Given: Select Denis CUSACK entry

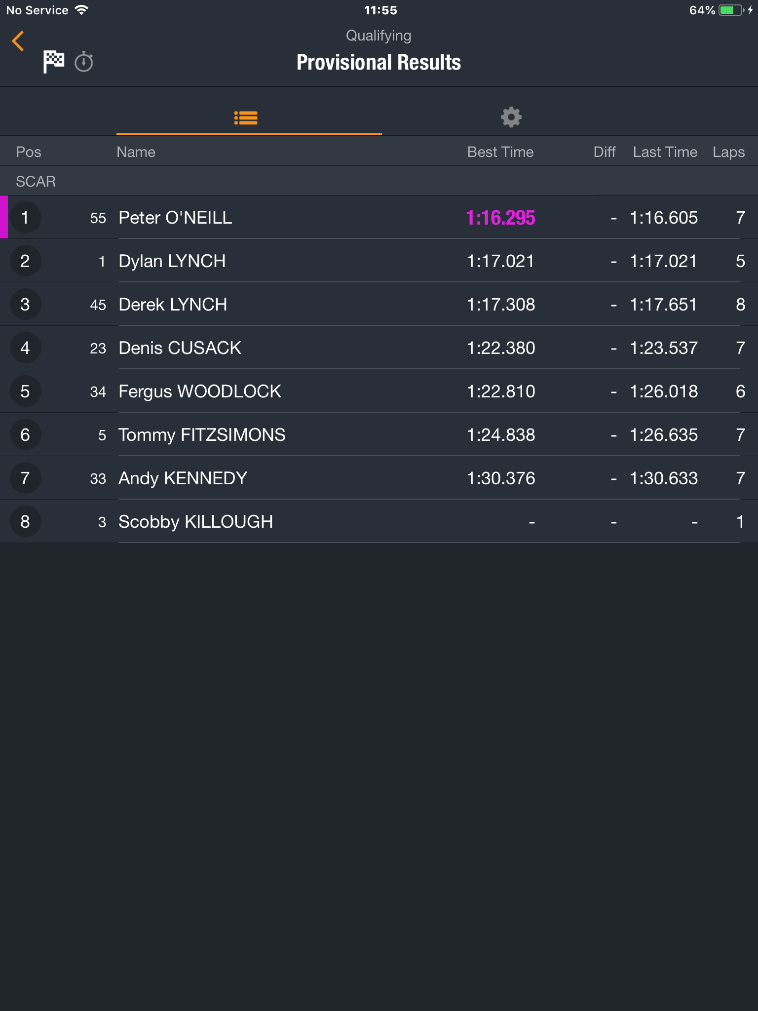Looking at the screenshot, I should point(379,348).
